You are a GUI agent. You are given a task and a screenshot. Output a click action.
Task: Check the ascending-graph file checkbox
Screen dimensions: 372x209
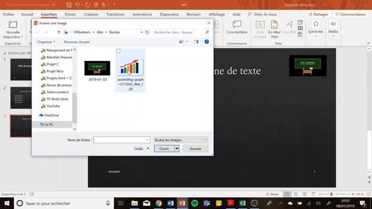pyautogui.click(x=118, y=51)
